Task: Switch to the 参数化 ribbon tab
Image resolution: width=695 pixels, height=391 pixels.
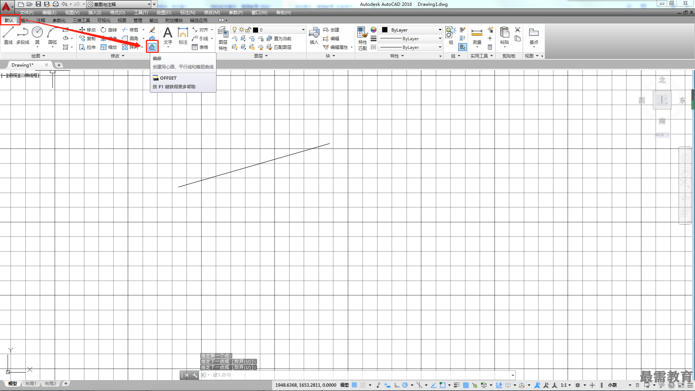Action: tap(59, 21)
